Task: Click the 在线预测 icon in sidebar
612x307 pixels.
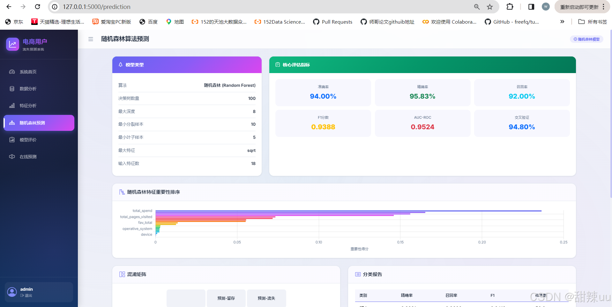Action: 12,157
